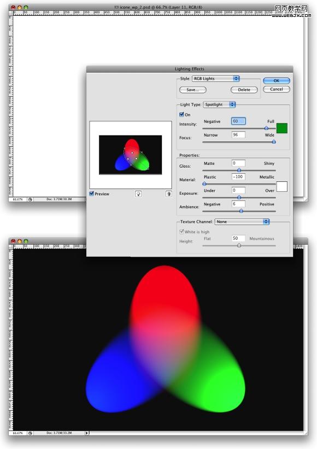Open the Texture Channel dropdown
Viewport: 317px width, 449px height.
(x=242, y=222)
